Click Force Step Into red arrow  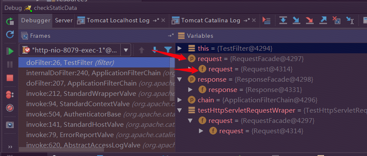coord(309,20)
